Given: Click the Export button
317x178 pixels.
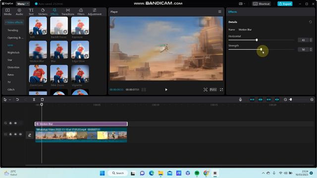Looking at the screenshot, I should tap(285, 3).
